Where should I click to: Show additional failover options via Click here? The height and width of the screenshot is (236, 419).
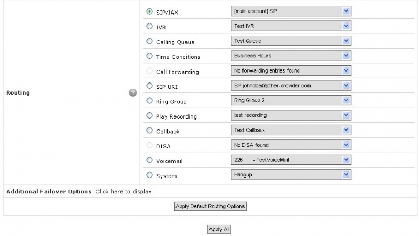tap(124, 192)
